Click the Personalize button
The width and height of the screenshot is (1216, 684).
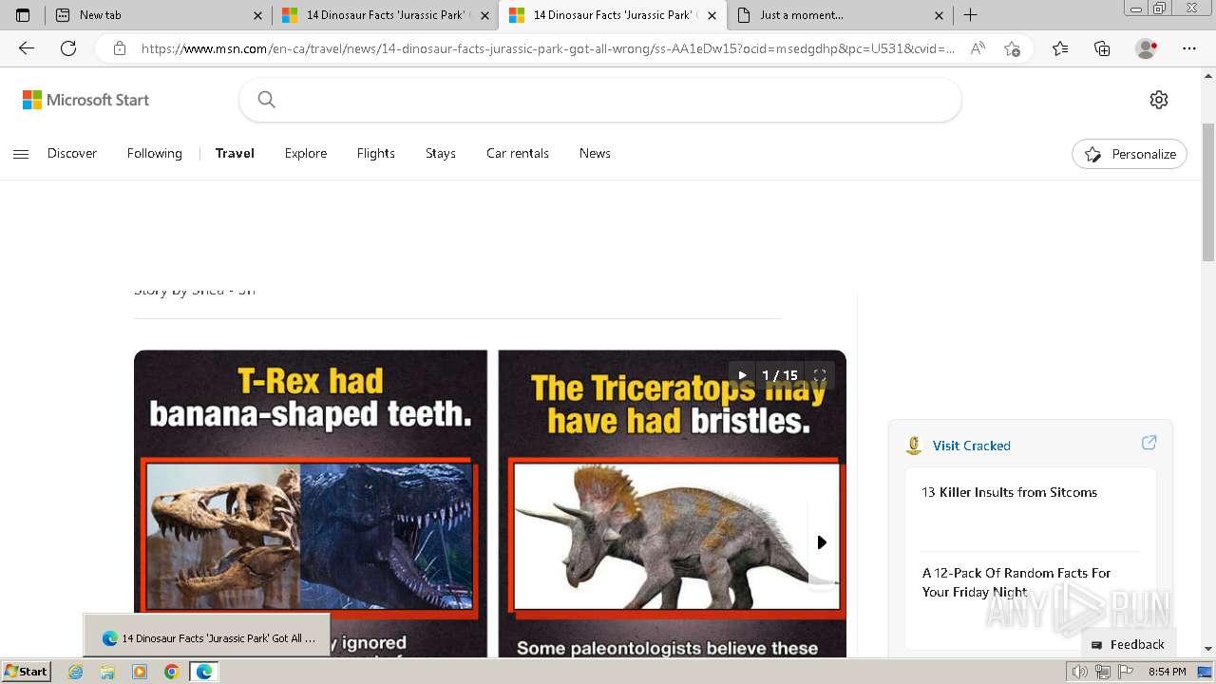click(x=1130, y=154)
